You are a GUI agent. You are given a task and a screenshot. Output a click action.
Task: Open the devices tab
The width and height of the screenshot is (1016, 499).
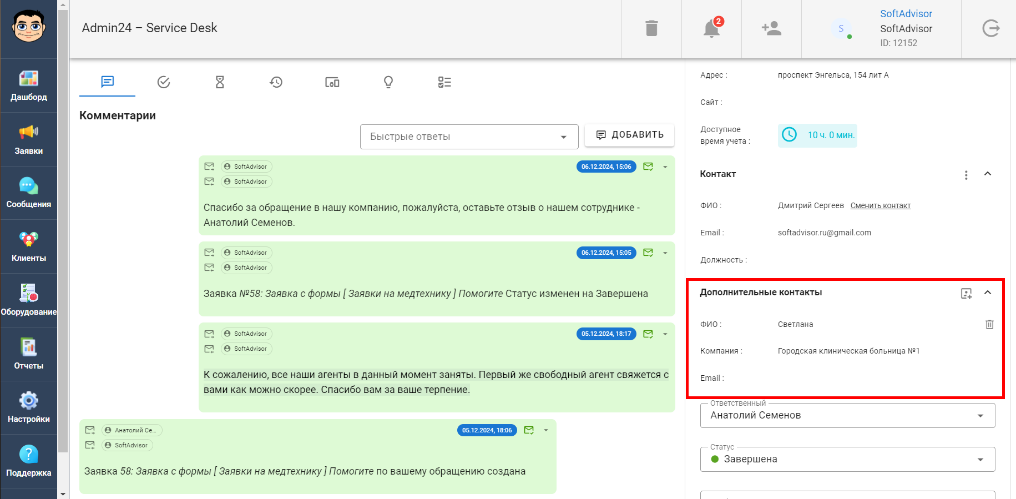click(332, 82)
